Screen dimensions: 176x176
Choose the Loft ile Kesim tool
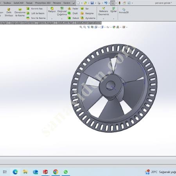pos(36,13)
